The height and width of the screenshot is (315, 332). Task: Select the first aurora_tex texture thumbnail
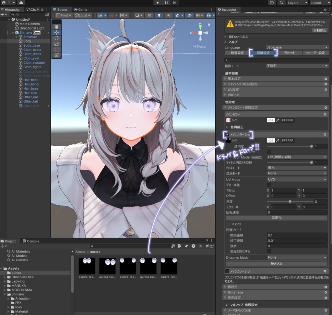coord(87,265)
